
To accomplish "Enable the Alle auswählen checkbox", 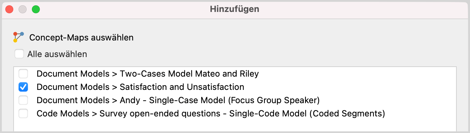I will 19,54.
